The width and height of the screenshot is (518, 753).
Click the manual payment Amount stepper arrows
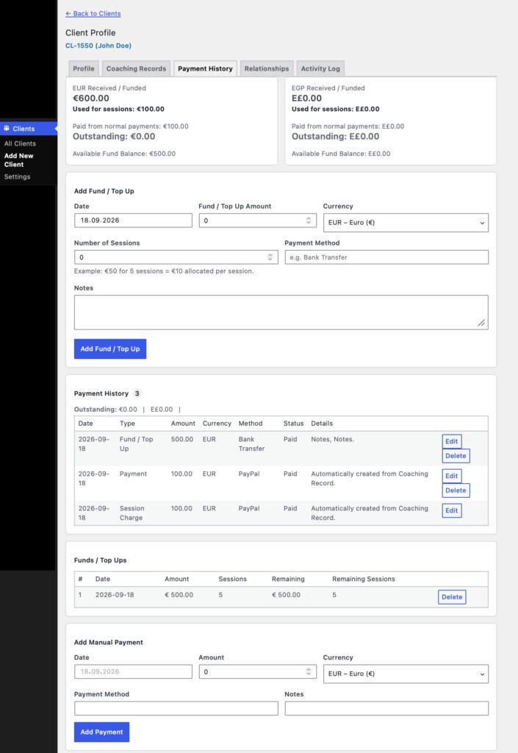(309, 671)
